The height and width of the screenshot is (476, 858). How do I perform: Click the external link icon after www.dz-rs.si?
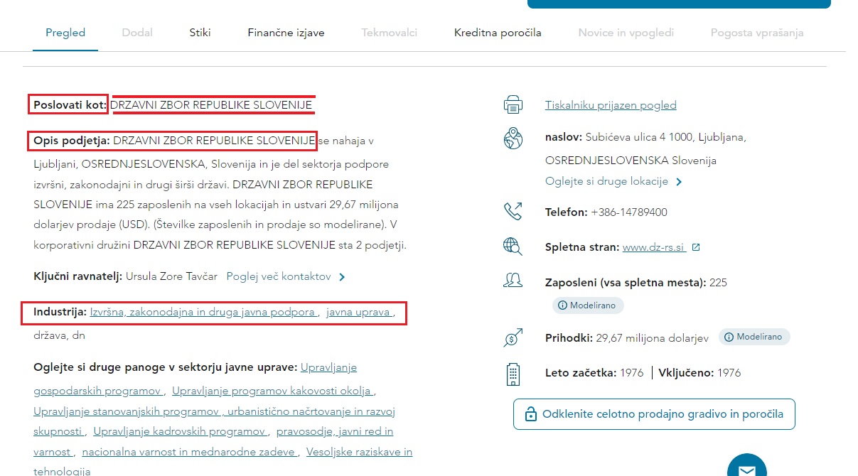pyautogui.click(x=696, y=247)
